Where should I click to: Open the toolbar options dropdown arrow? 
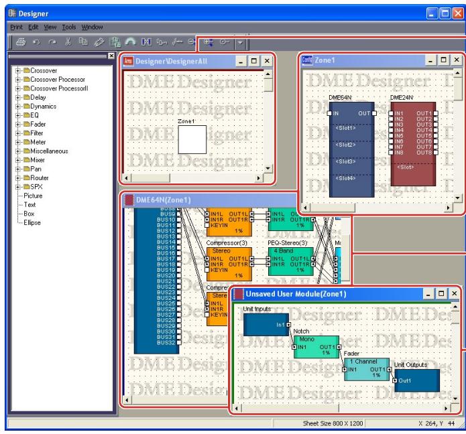tap(240, 43)
